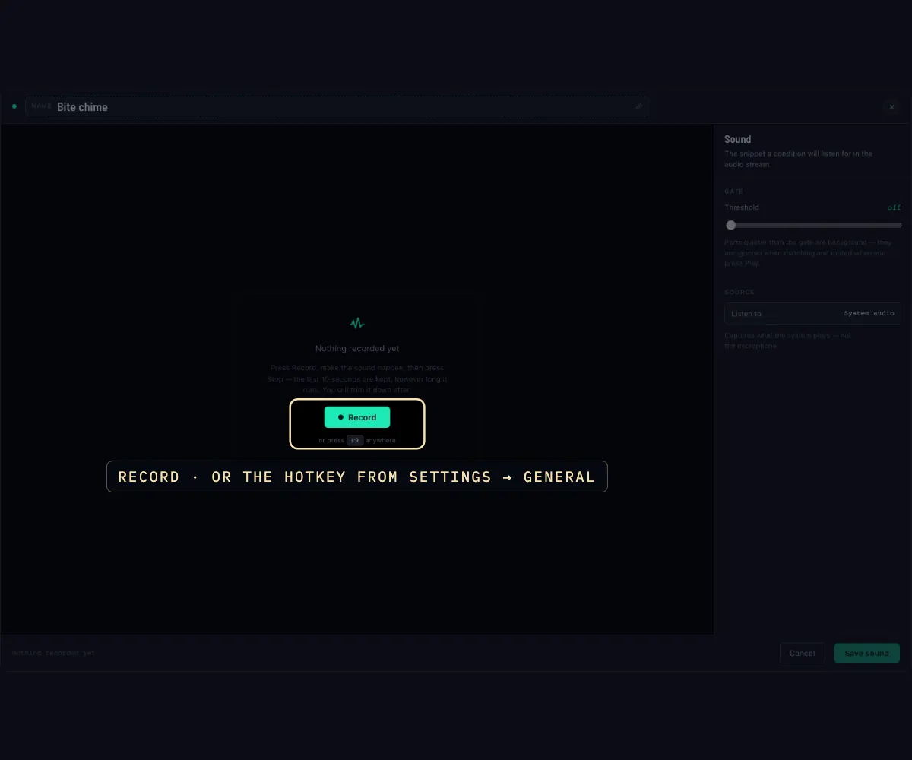The width and height of the screenshot is (912, 760).
Task: Click the Save sound button
Action: click(866, 653)
